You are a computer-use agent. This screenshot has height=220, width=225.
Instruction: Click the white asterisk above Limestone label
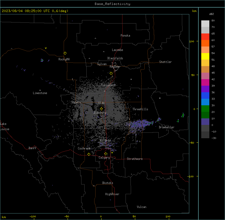tap(40, 90)
